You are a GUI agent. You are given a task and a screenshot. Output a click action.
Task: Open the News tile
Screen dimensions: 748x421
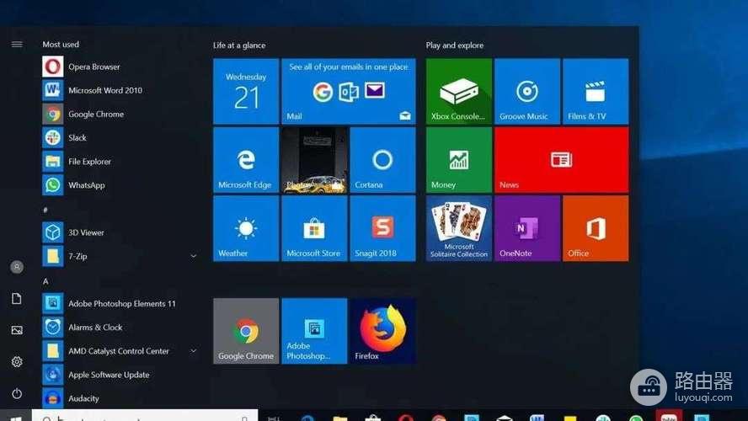pyautogui.click(x=562, y=160)
